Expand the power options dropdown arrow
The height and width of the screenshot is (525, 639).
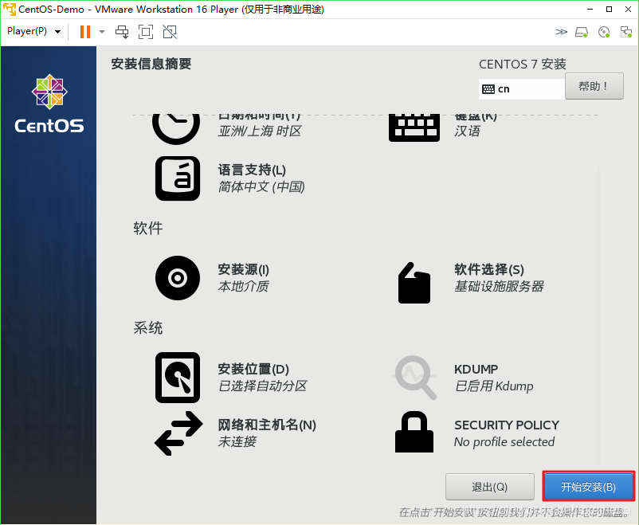coord(102,32)
